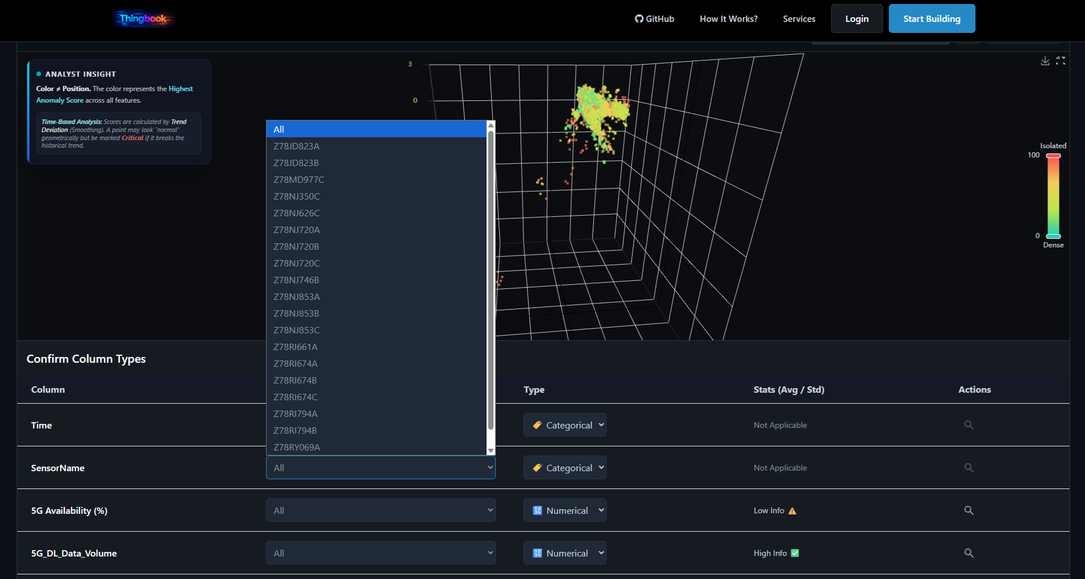Image resolution: width=1085 pixels, height=579 pixels.
Task: Click the anomaly score color scale bar
Action: 1053,196
